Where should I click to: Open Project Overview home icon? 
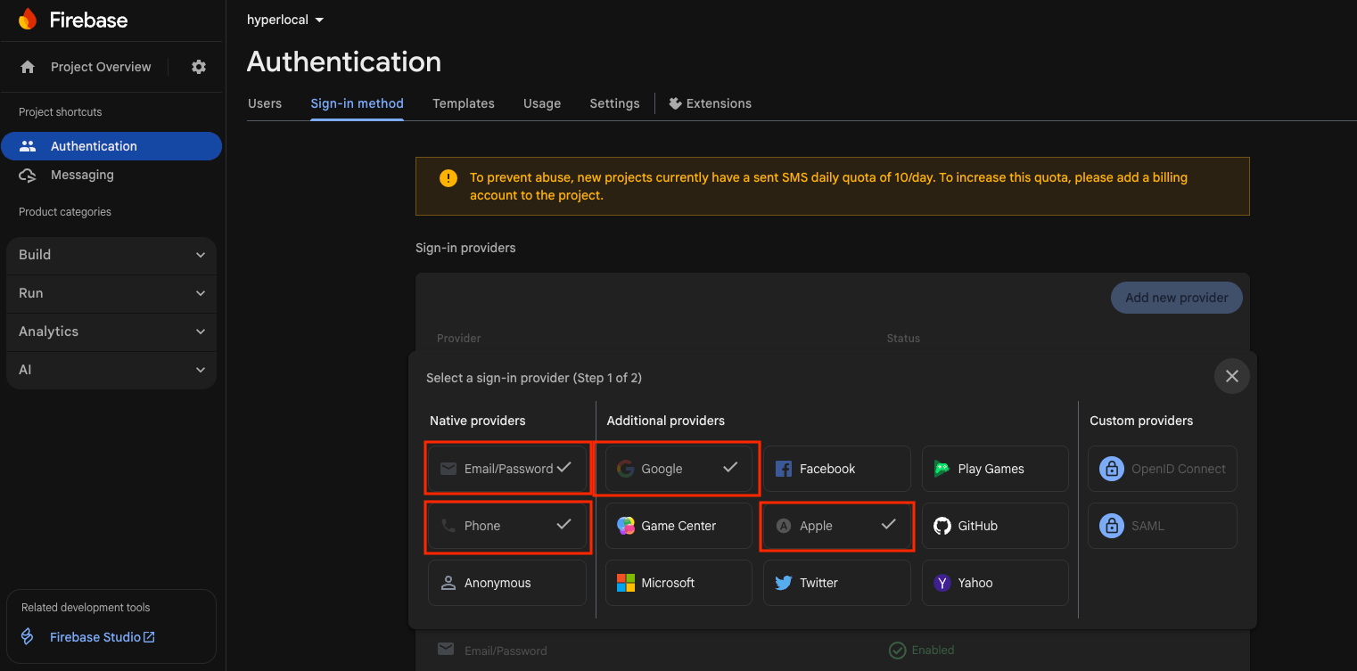[28, 67]
